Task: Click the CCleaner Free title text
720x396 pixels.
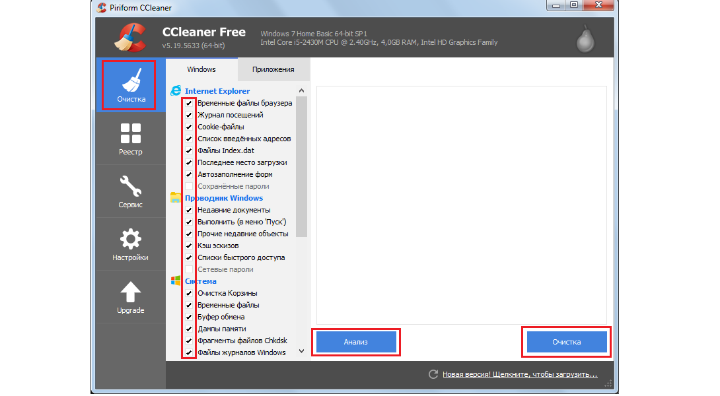Action: coord(204,32)
